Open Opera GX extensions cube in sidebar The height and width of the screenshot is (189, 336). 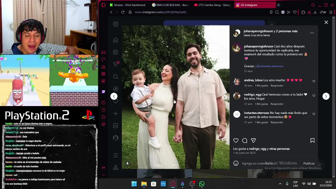(103, 117)
